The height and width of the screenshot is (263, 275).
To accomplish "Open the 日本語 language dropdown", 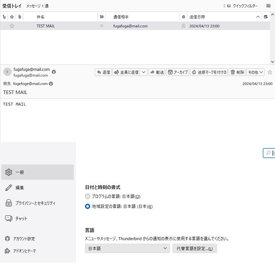I will pyautogui.click(x=127, y=249).
